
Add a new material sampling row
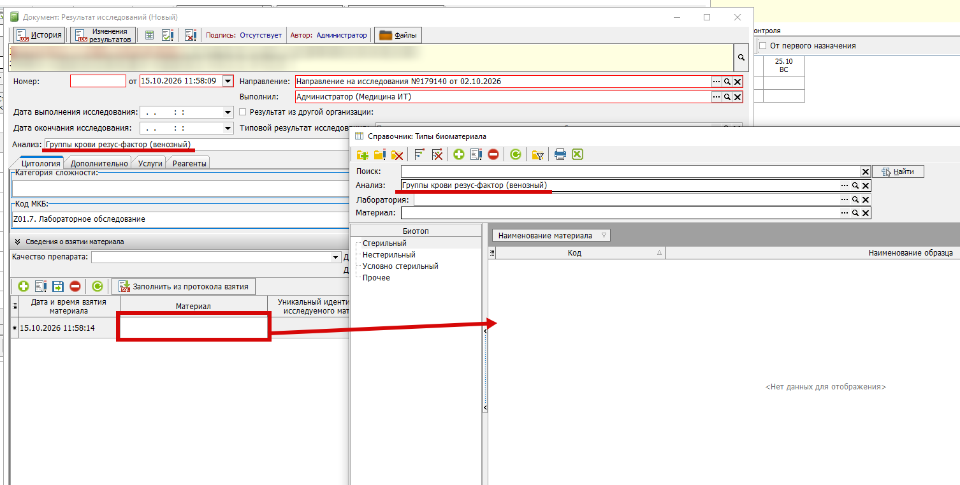[x=24, y=287]
